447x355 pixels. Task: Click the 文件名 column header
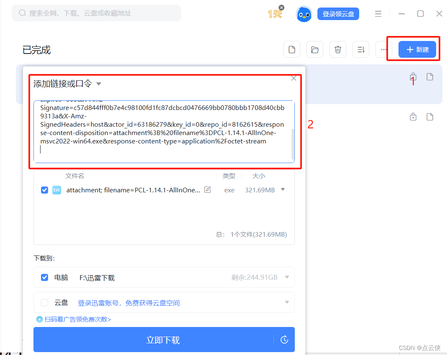pyautogui.click(x=75, y=176)
